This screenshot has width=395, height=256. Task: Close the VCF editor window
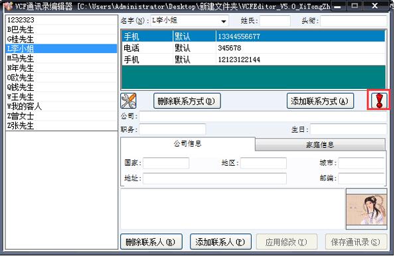(x=375, y=6)
